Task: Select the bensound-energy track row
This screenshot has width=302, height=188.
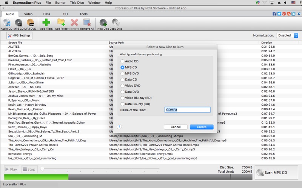Action: (x=151, y=154)
